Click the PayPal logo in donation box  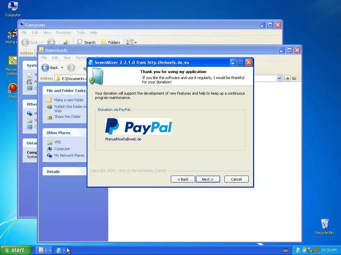(x=139, y=127)
